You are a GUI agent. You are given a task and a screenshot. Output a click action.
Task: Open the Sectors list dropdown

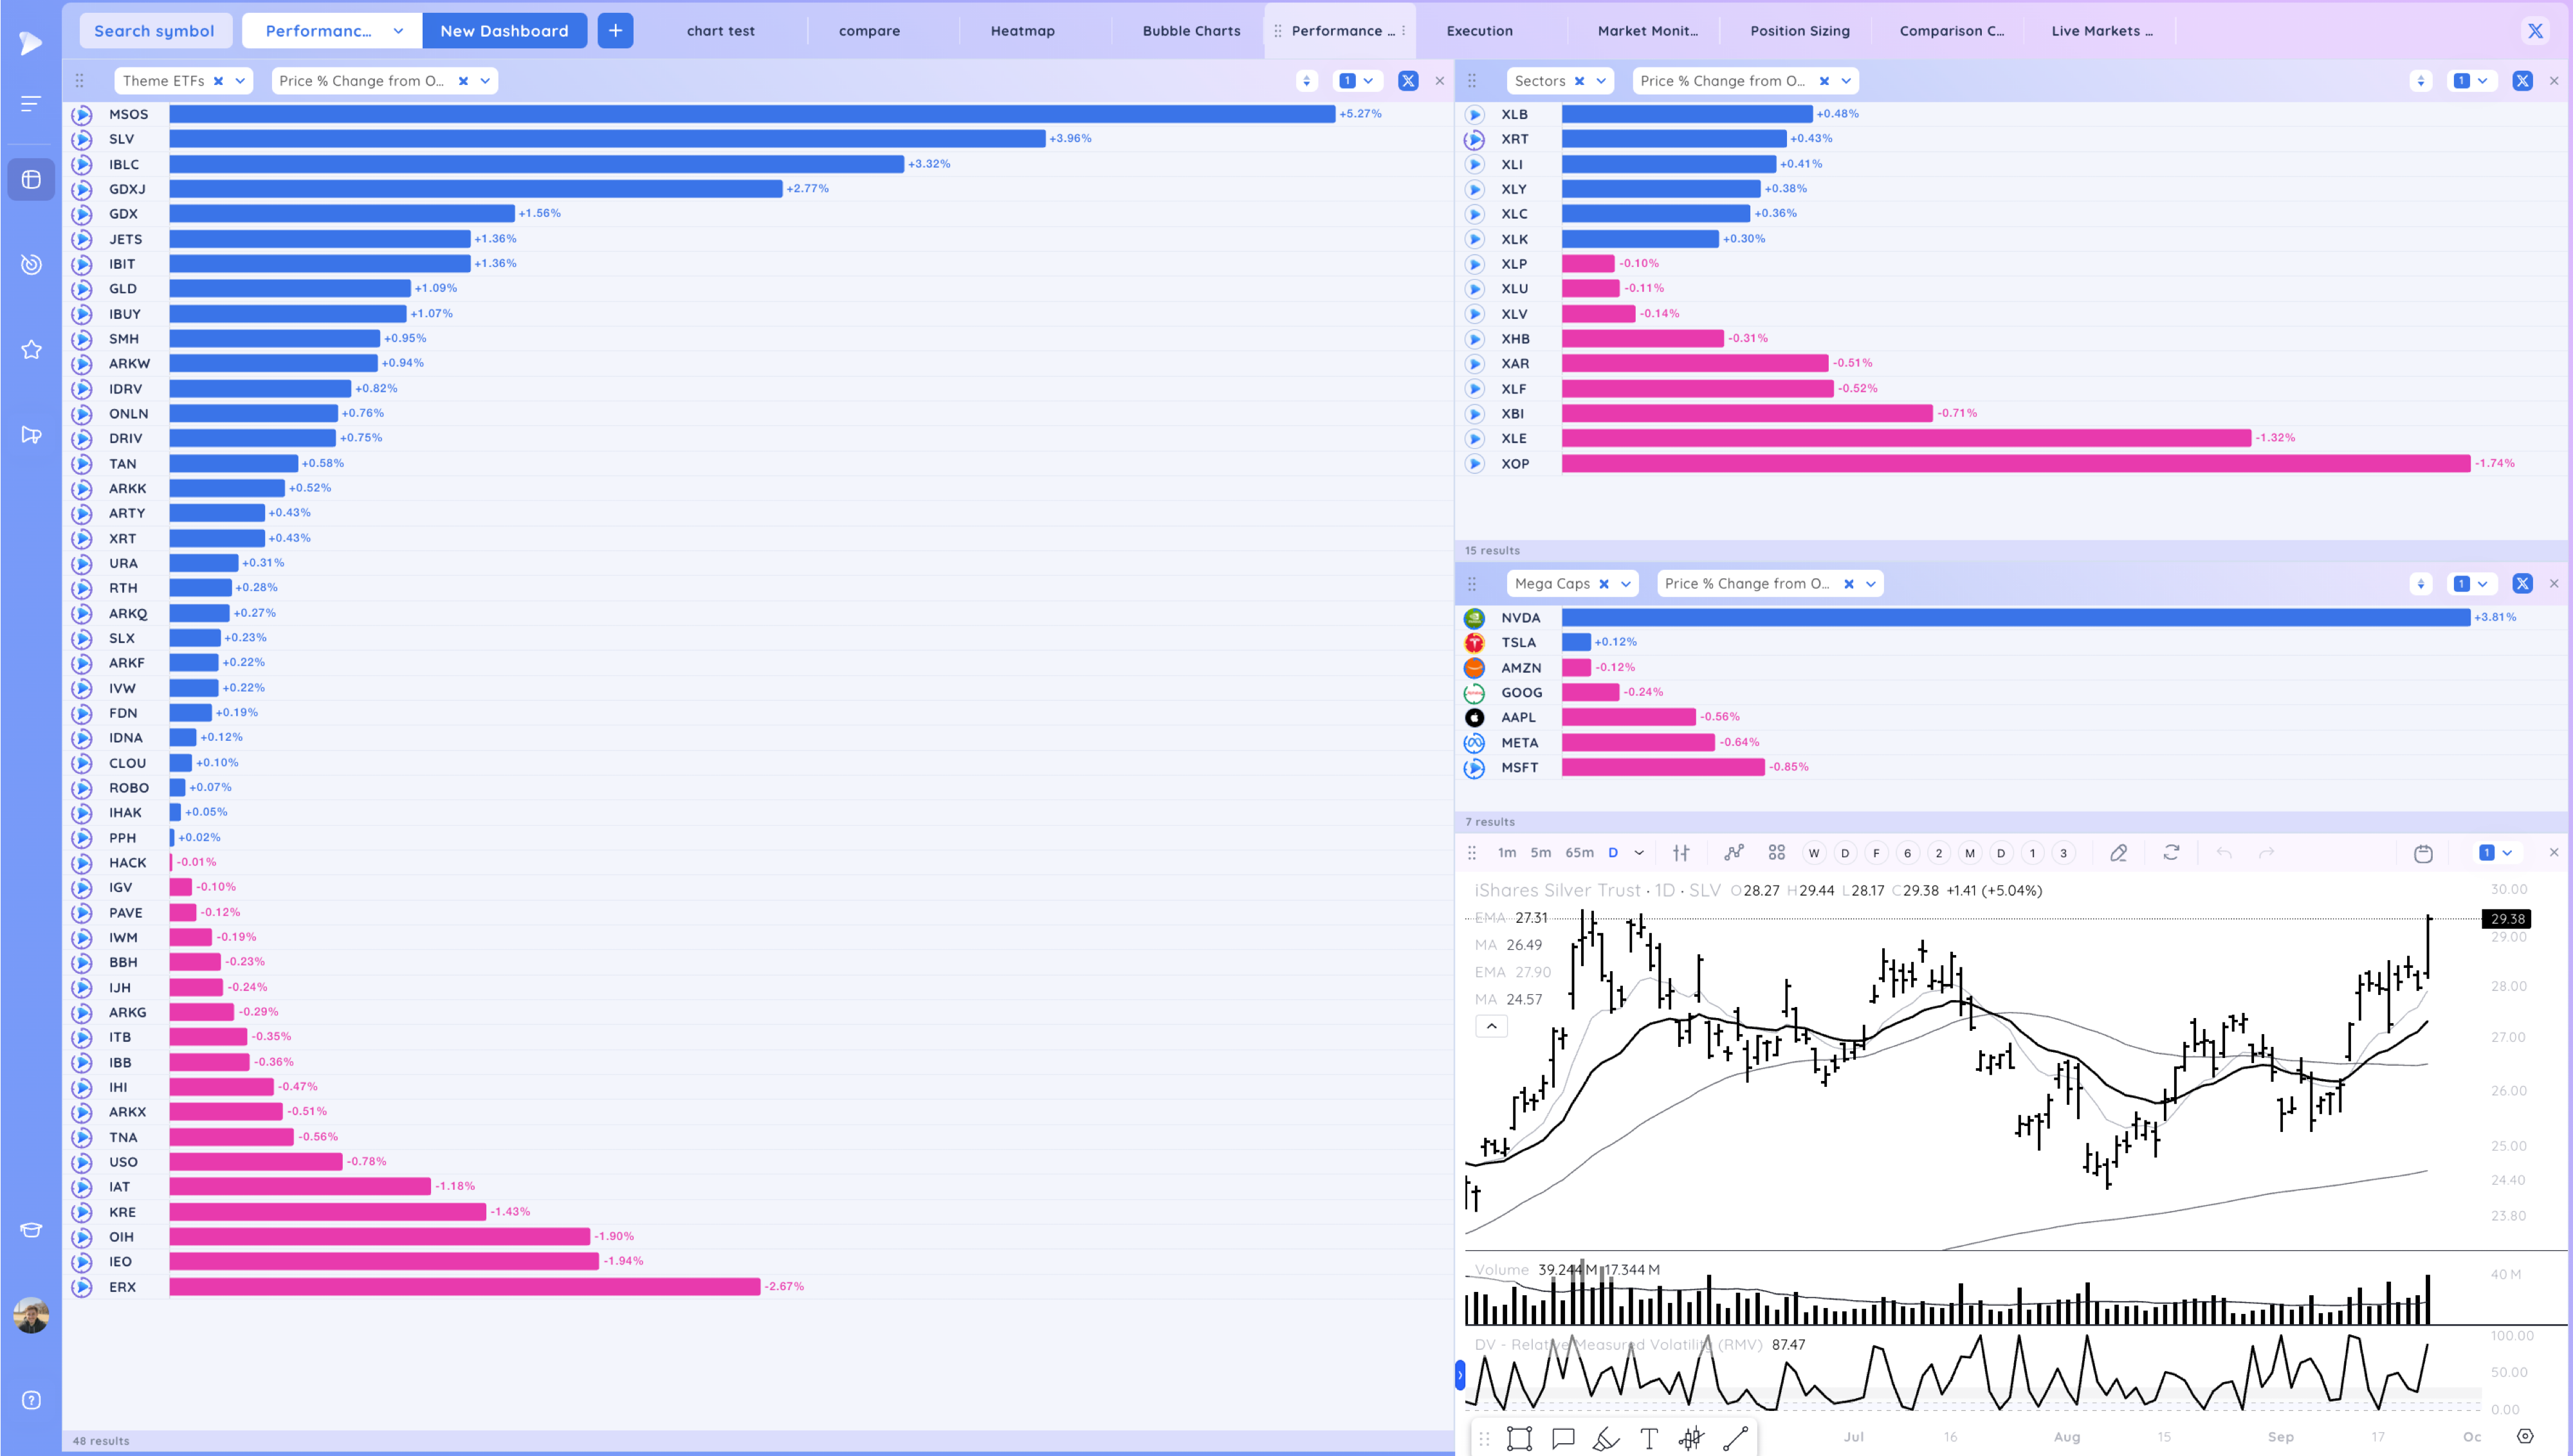point(1601,81)
